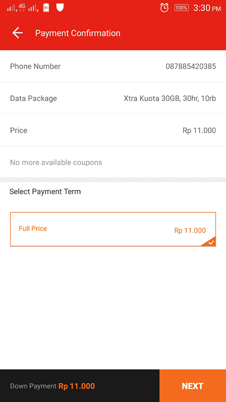Tap the Price row showing Rp 11.000
This screenshot has width=226, height=402.
[113, 130]
